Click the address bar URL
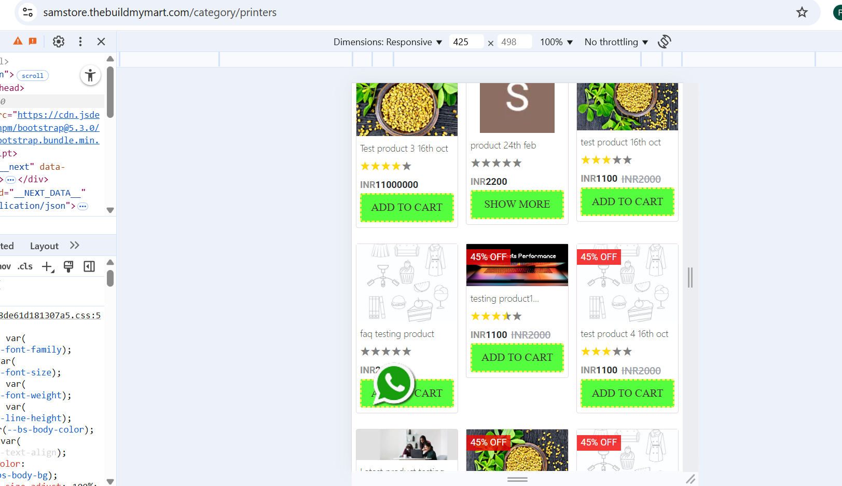The image size is (842, 486). click(x=160, y=12)
